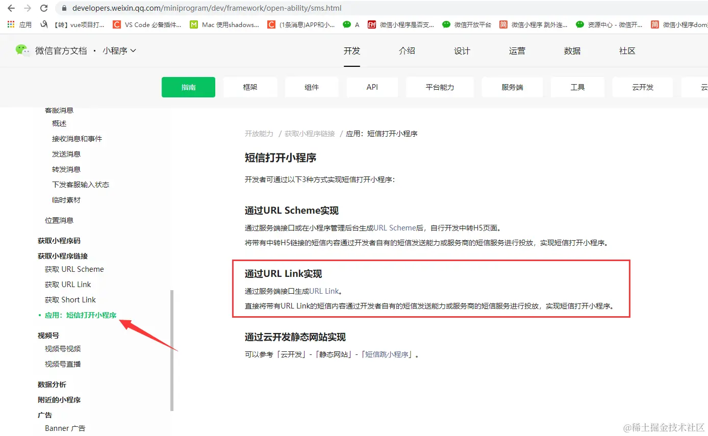Click the browser forward arrow
The height and width of the screenshot is (436, 708).
click(x=28, y=8)
